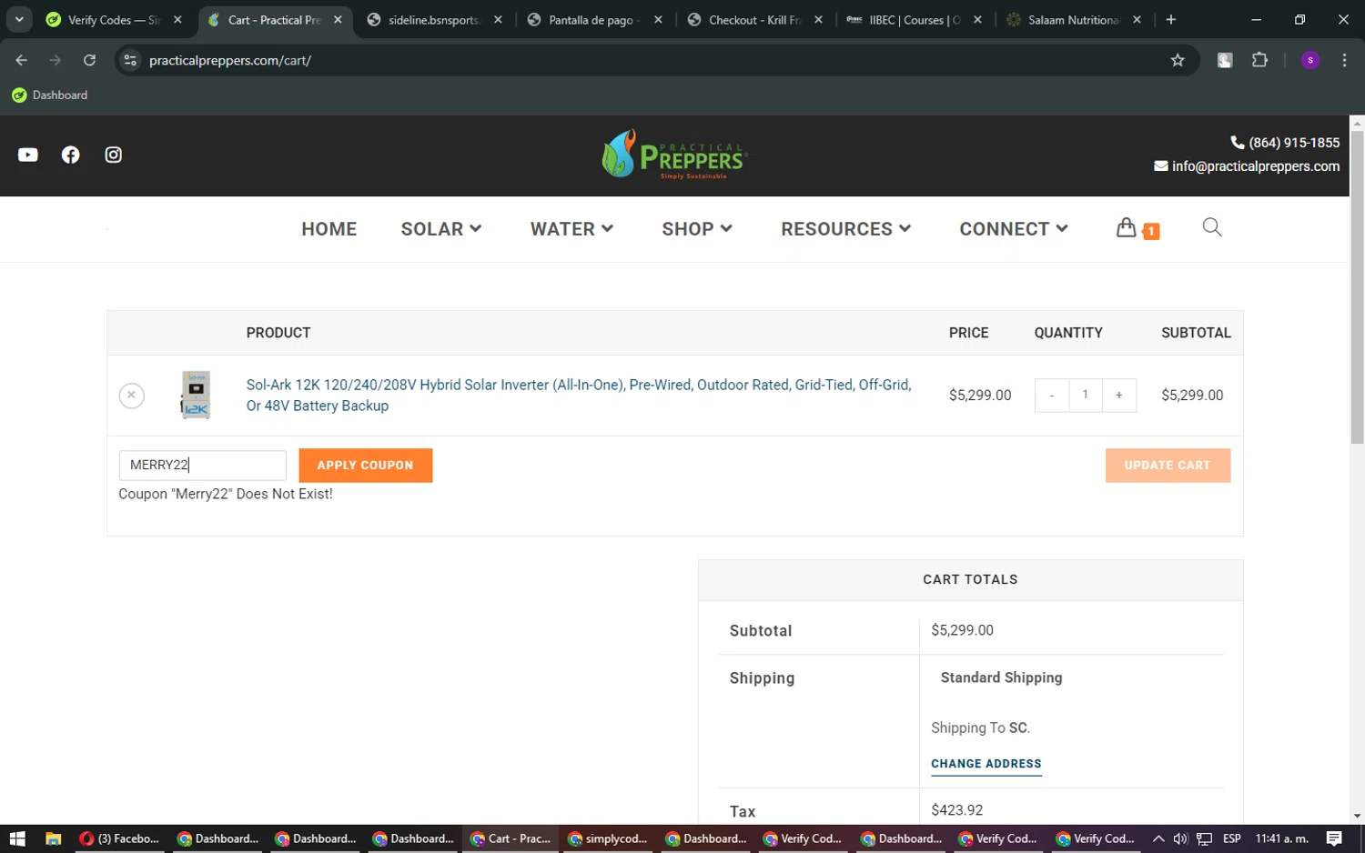Viewport: 1365px width, 853px height.
Task: View site information icon in address bar
Action: pyautogui.click(x=130, y=60)
